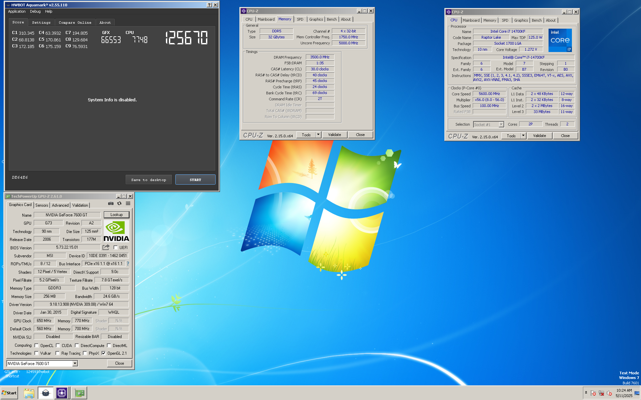Click the BIOS export share icon in GPU-Z
Viewport: 641px width, 400px height.
click(x=106, y=247)
